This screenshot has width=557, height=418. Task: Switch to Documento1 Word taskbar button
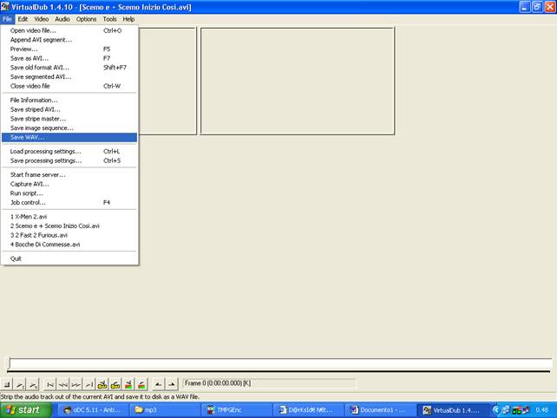point(379,410)
